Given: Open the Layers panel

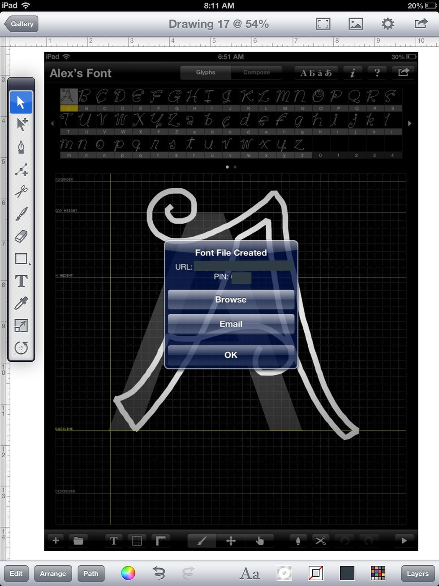Looking at the screenshot, I should 417,573.
